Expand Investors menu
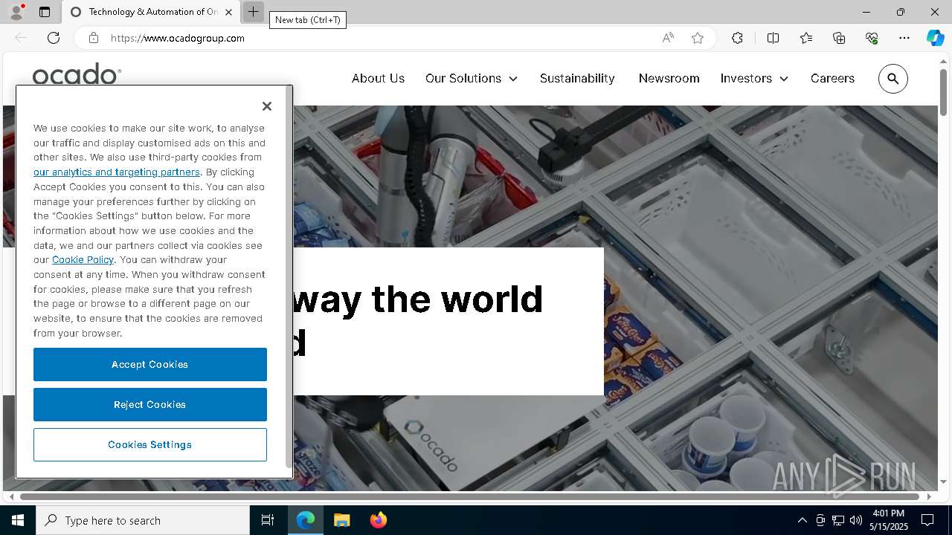 [x=754, y=78]
